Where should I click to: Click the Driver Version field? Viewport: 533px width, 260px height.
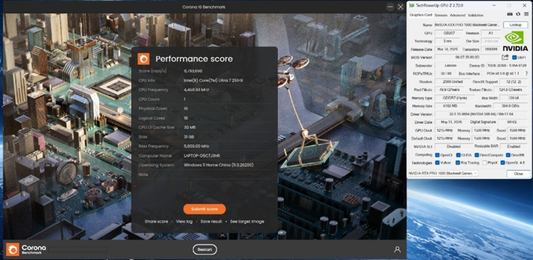coord(481,114)
